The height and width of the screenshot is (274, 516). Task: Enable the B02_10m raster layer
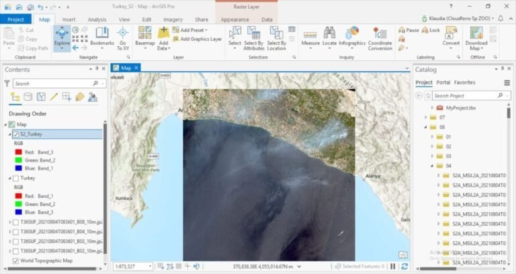pyautogui.click(x=15, y=251)
